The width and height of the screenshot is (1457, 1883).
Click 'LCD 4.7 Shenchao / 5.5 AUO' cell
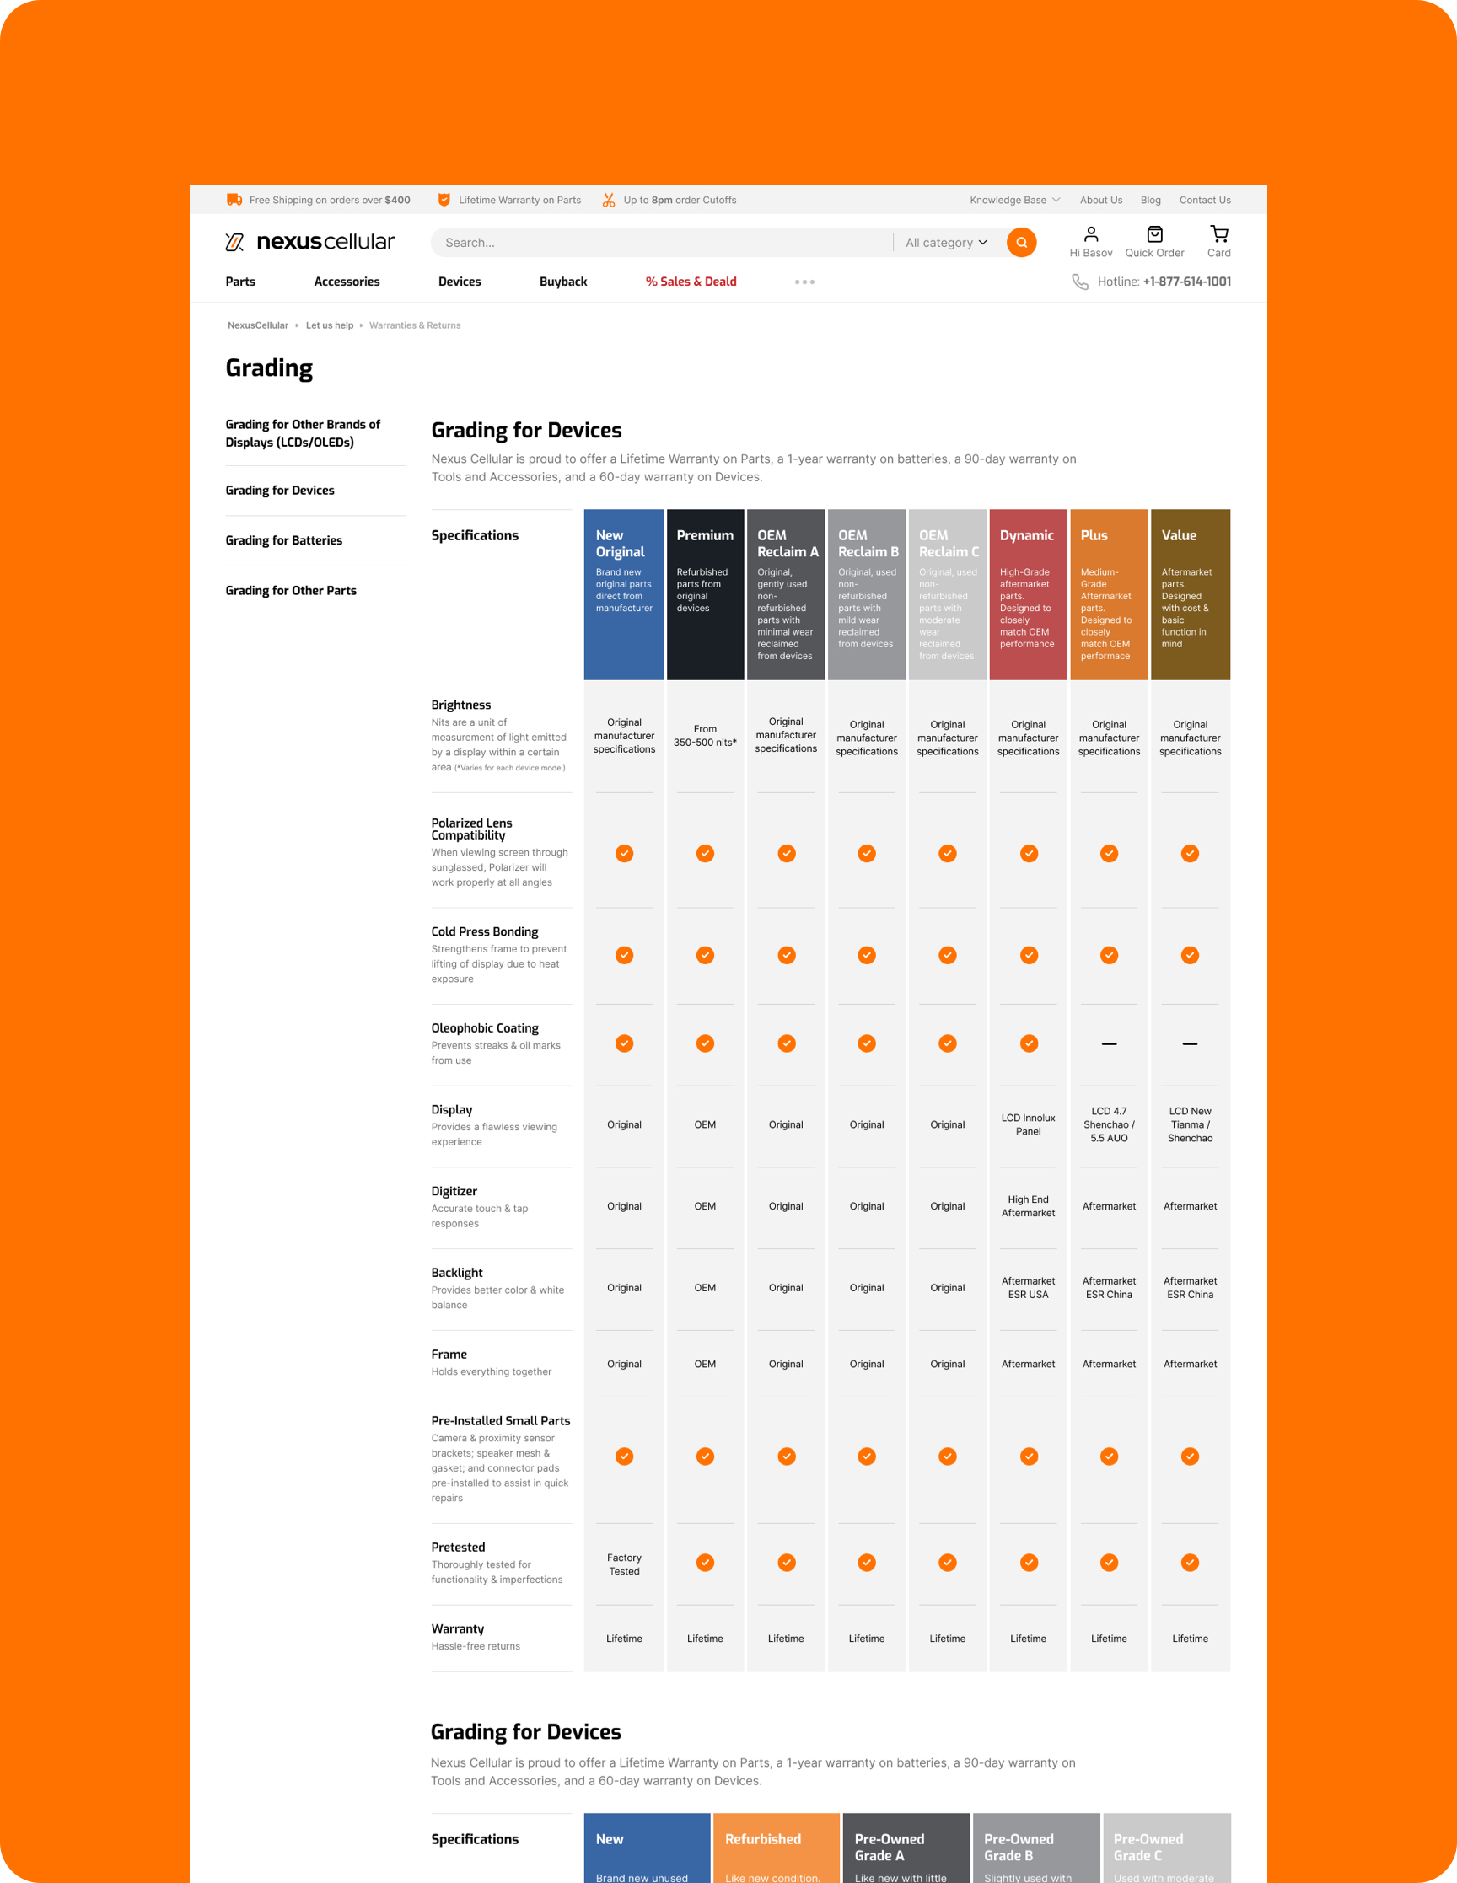pyautogui.click(x=1110, y=1124)
